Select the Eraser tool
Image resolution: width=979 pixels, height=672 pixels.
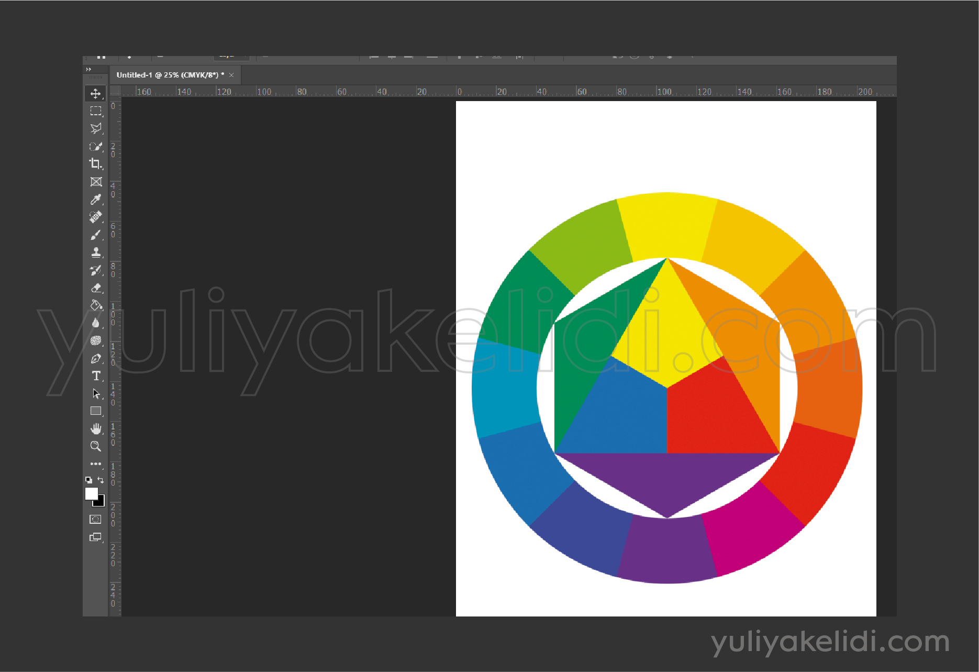click(95, 288)
